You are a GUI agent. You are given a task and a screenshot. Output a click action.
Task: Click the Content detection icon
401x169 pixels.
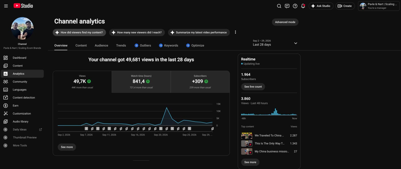pyautogui.click(x=6, y=98)
